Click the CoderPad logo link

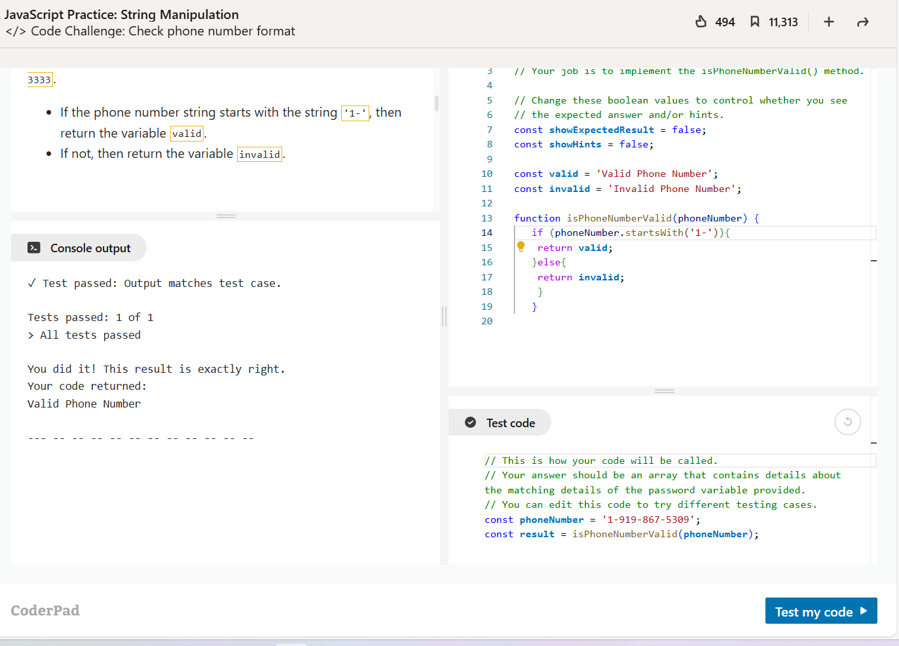click(45, 610)
